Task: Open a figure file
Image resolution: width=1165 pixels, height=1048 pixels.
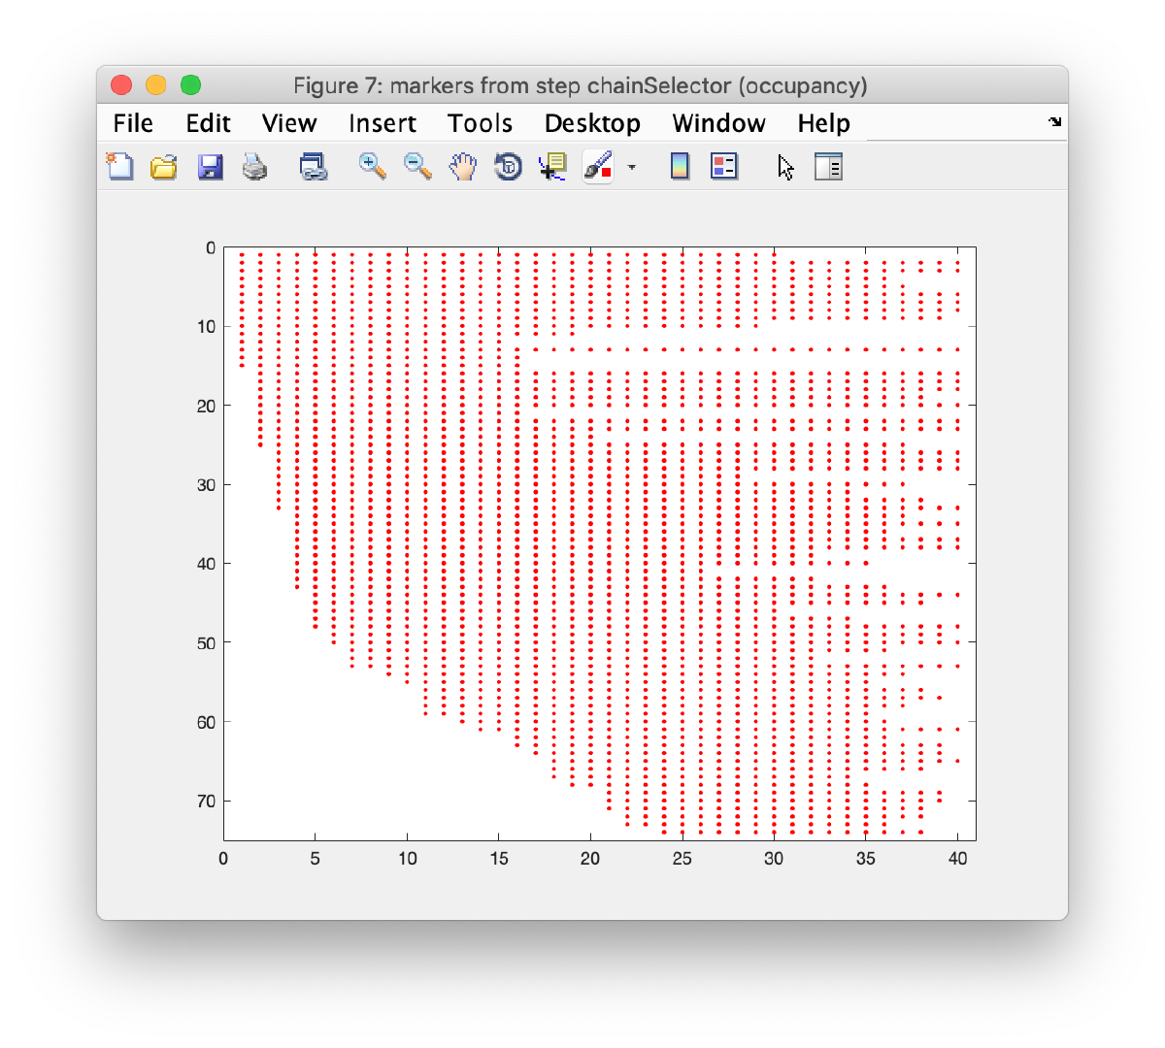Action: click(x=163, y=166)
